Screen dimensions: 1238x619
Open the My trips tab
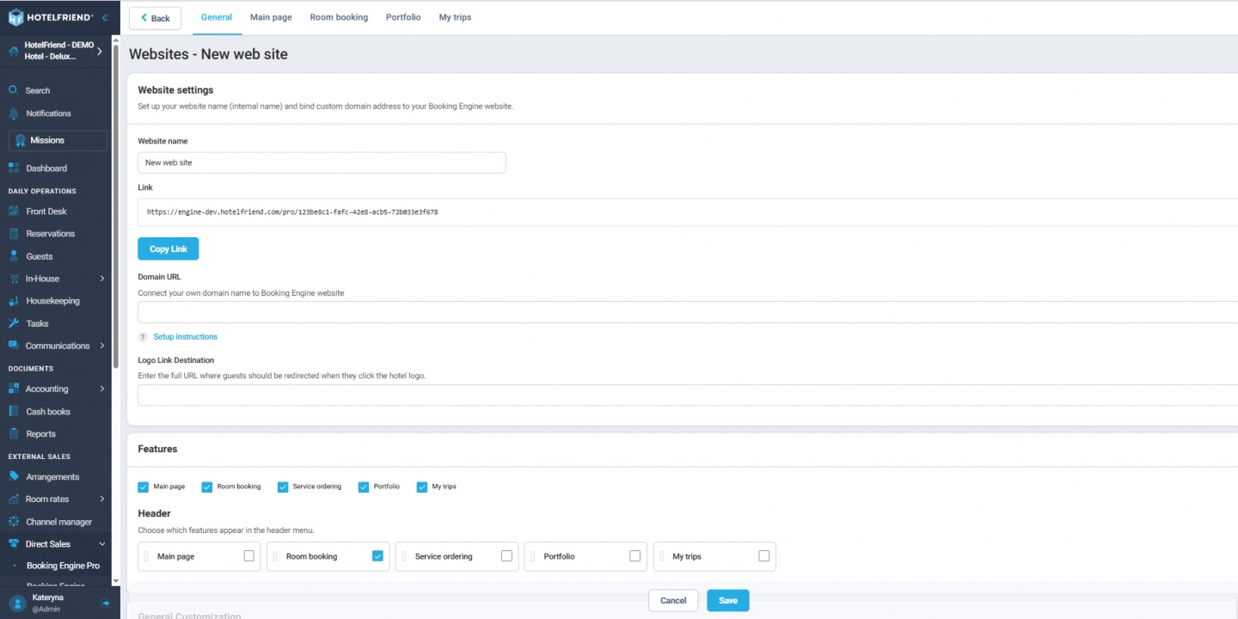point(455,17)
